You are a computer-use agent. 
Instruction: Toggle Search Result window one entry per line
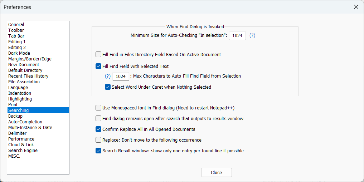[x=98, y=151]
